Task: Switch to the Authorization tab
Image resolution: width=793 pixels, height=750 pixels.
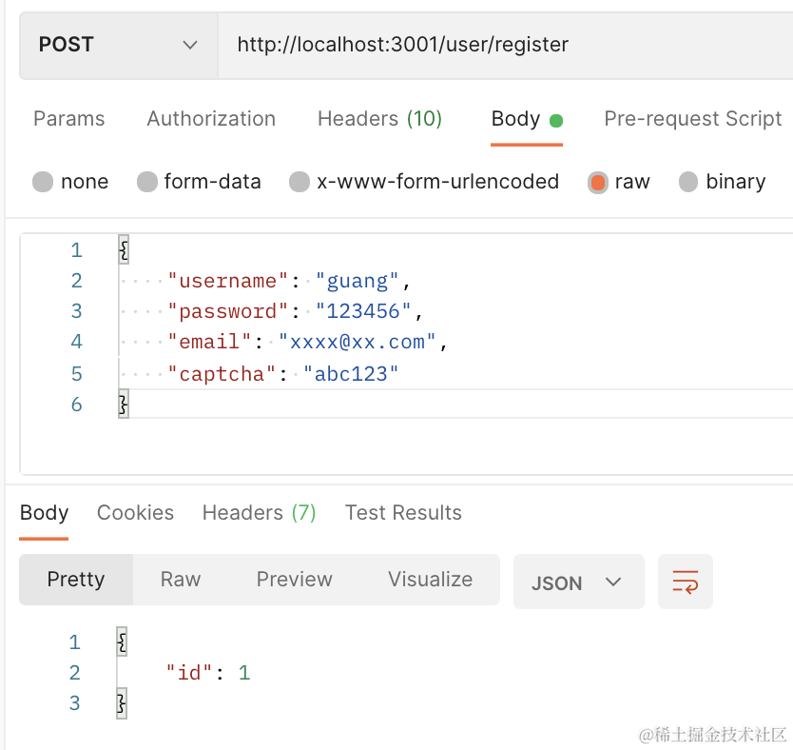Action: (211, 119)
